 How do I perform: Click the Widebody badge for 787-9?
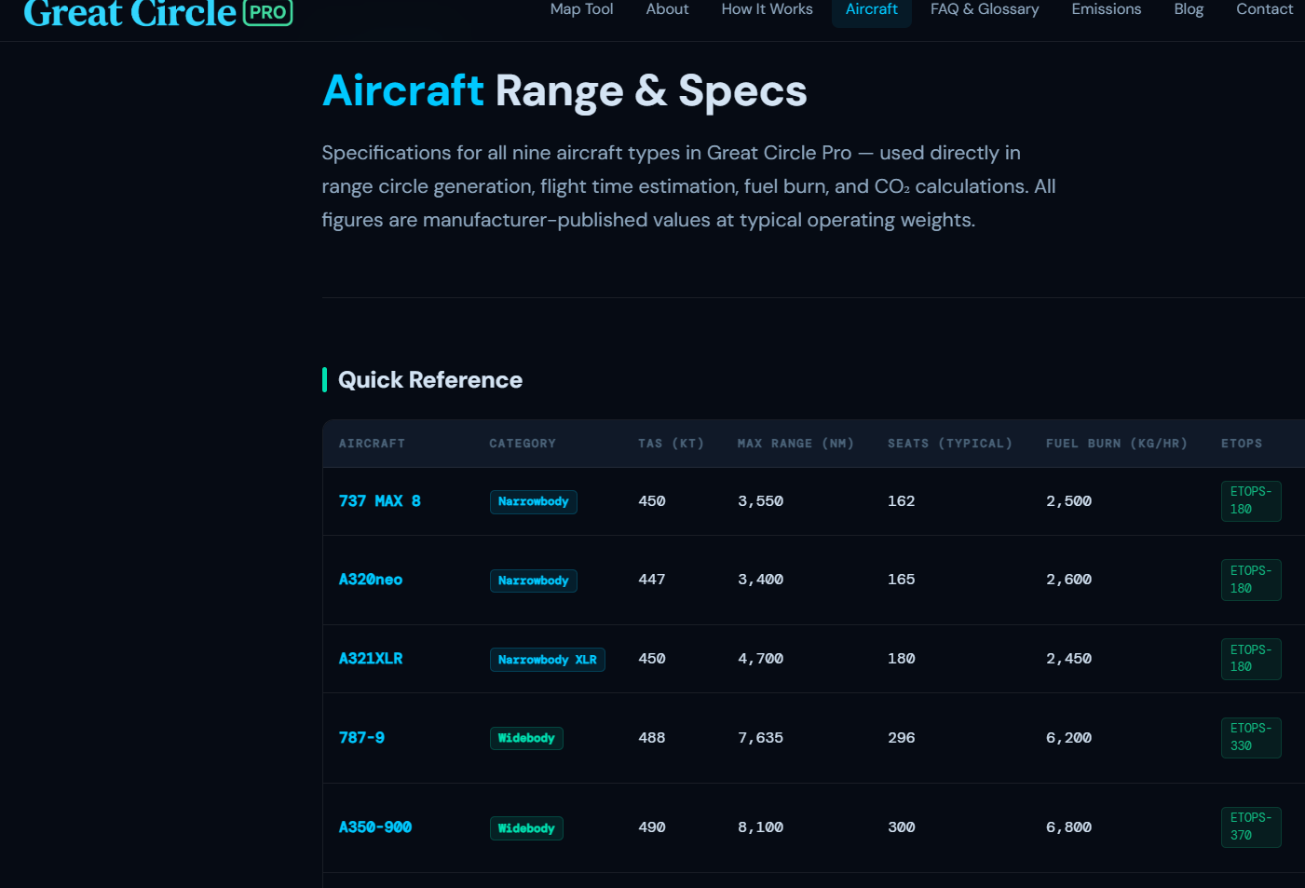tap(526, 738)
